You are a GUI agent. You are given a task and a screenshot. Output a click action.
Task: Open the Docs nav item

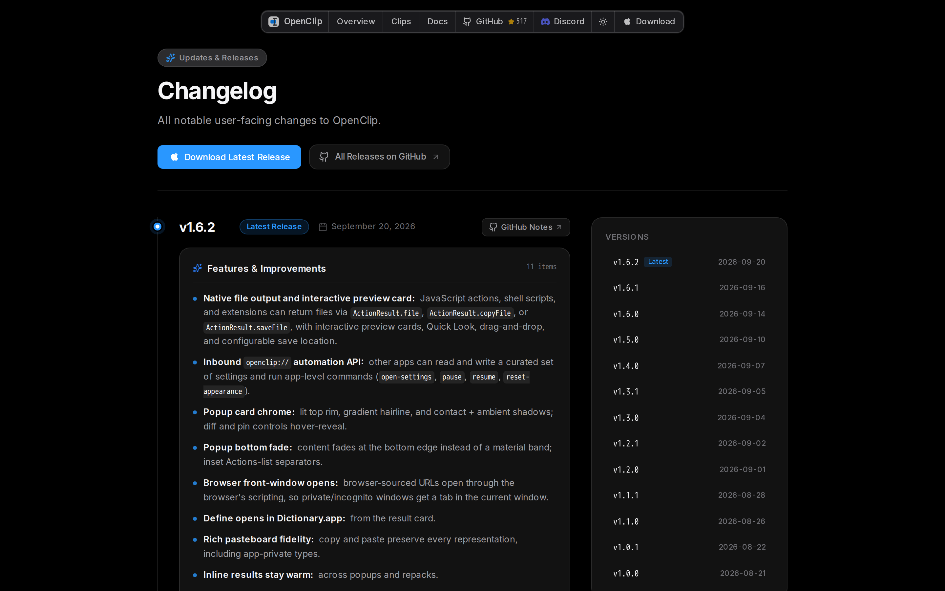click(x=437, y=21)
